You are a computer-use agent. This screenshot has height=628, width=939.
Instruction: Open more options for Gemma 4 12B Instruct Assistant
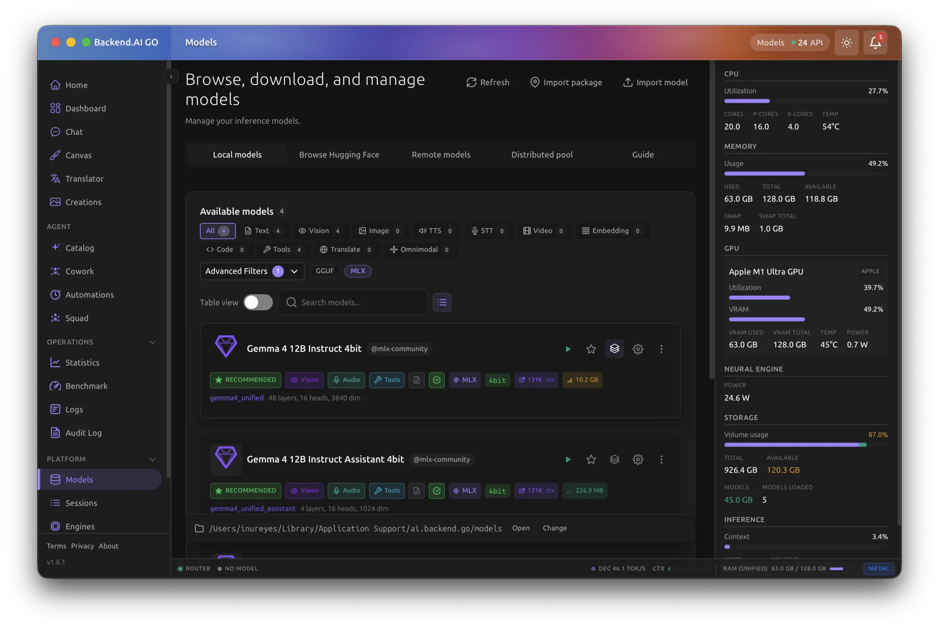[661, 459]
